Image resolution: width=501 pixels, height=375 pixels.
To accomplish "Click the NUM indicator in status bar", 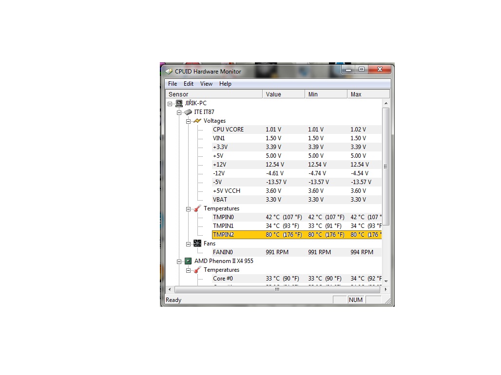I will click(x=356, y=300).
